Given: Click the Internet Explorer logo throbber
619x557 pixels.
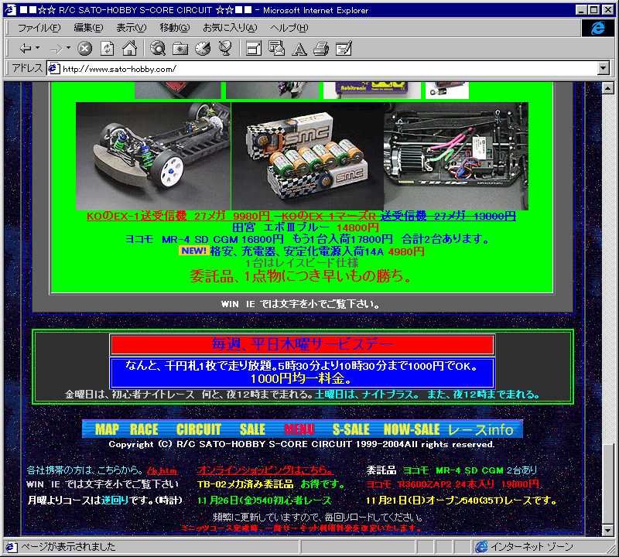Looking at the screenshot, I should pyautogui.click(x=597, y=28).
